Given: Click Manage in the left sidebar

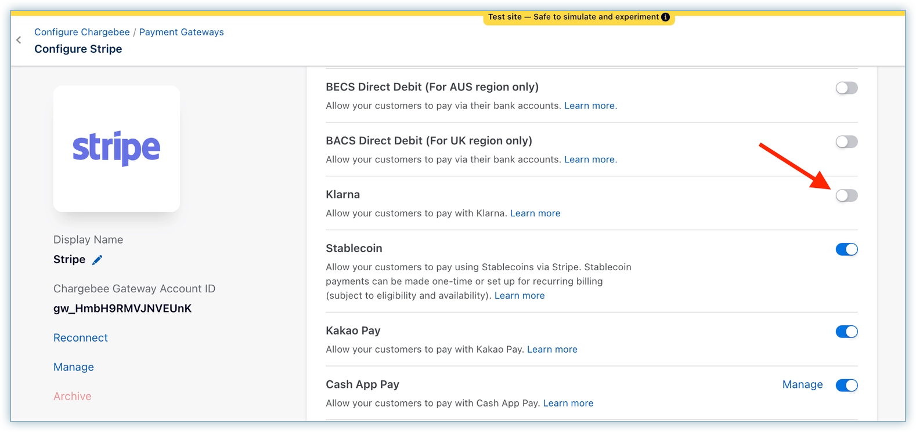Looking at the screenshot, I should pyautogui.click(x=74, y=367).
